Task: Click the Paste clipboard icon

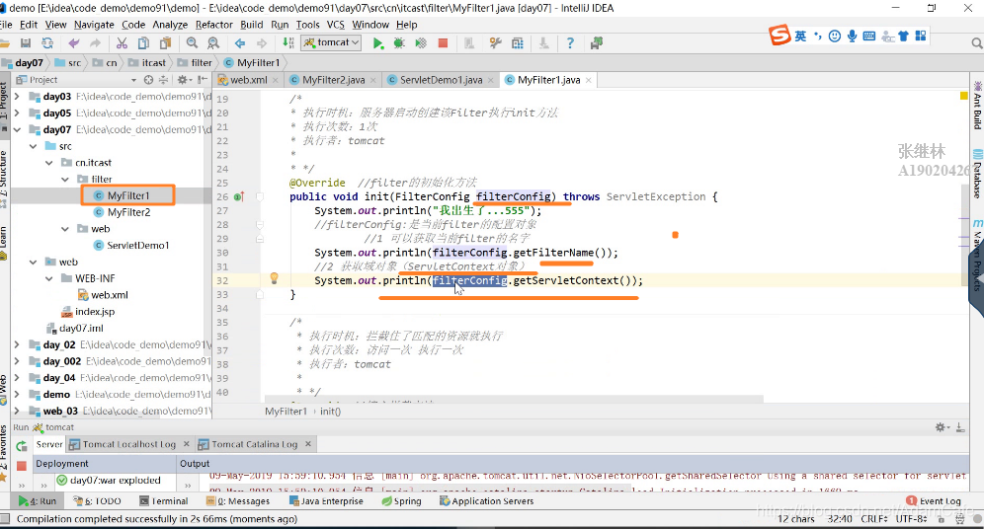Action: pyautogui.click(x=166, y=43)
